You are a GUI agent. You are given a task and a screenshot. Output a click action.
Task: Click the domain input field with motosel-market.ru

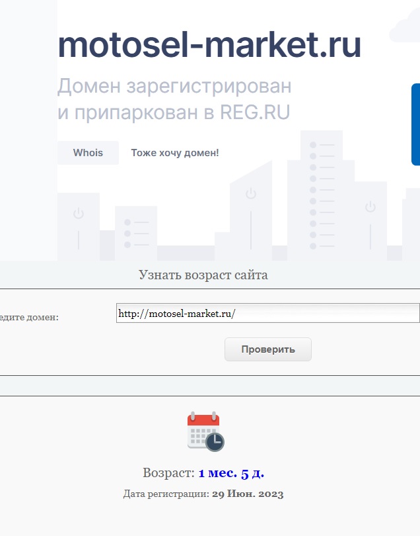pos(268,313)
